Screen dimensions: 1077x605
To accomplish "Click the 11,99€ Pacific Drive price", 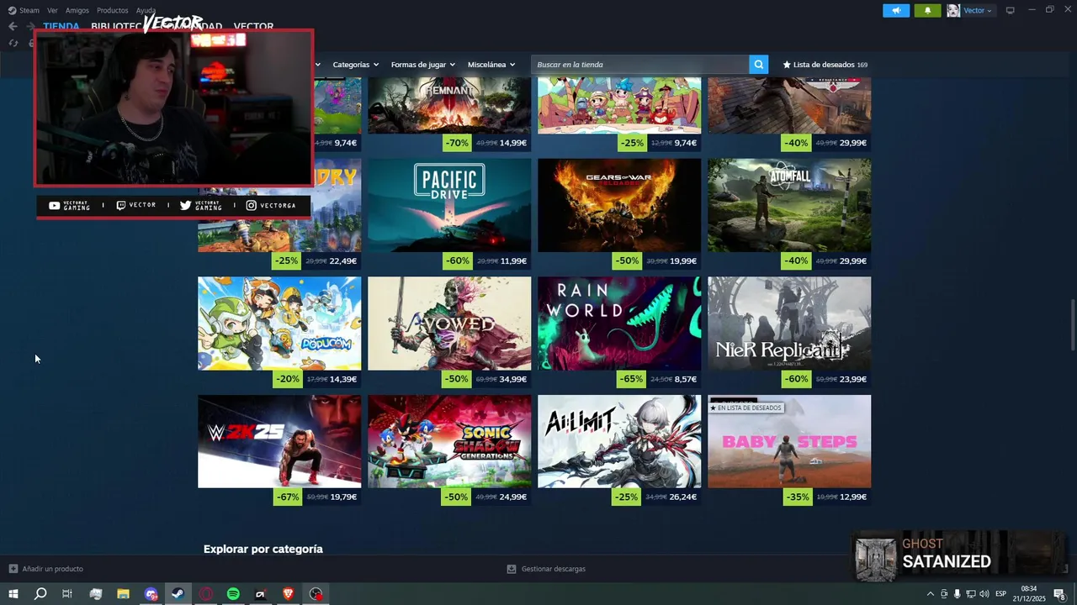I will click(513, 261).
